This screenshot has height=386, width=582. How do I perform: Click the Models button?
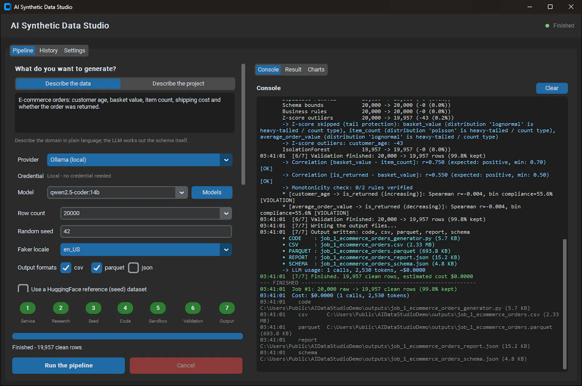(212, 192)
